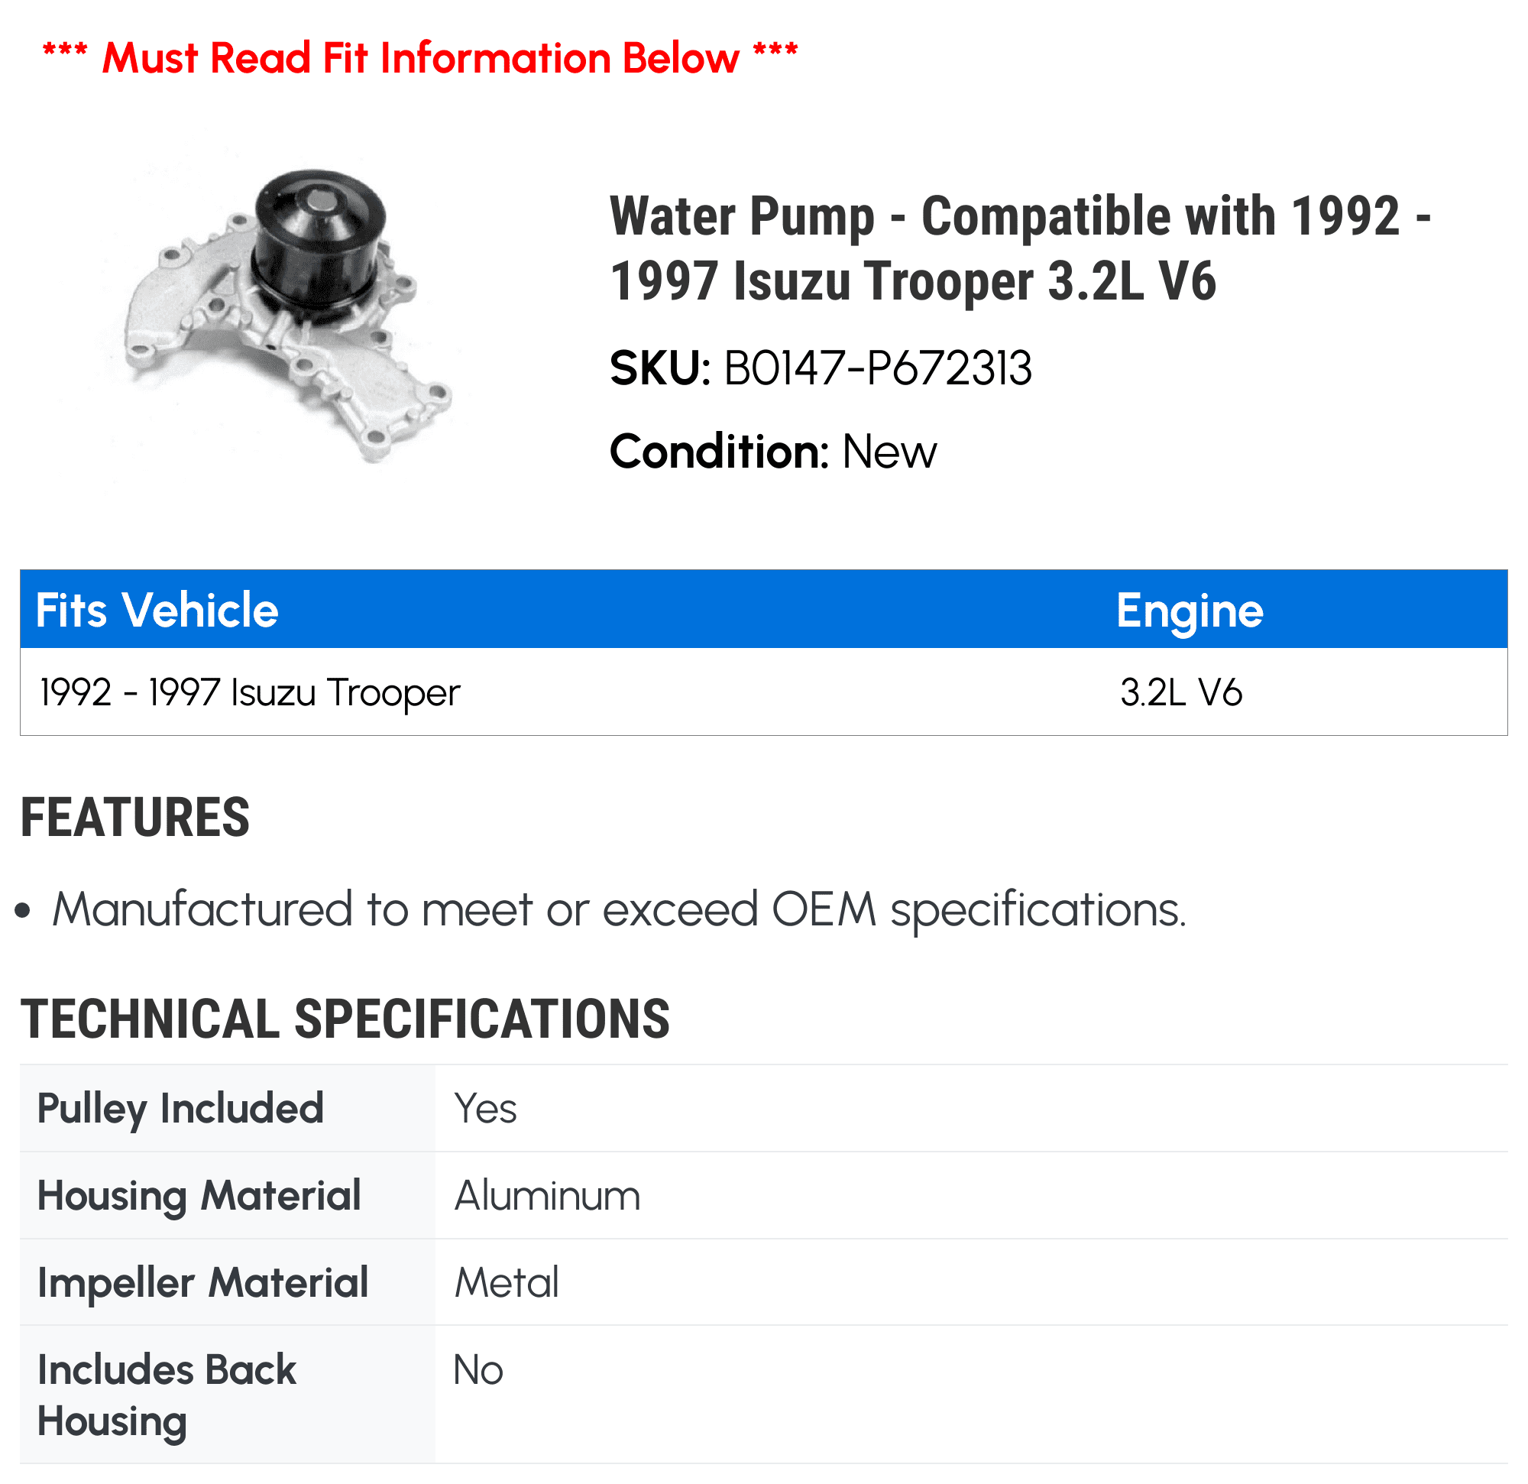Click the TECHNICAL SPECIFICATIONS heading
Image resolution: width=1528 pixels, height=1484 pixels.
coord(345,1019)
